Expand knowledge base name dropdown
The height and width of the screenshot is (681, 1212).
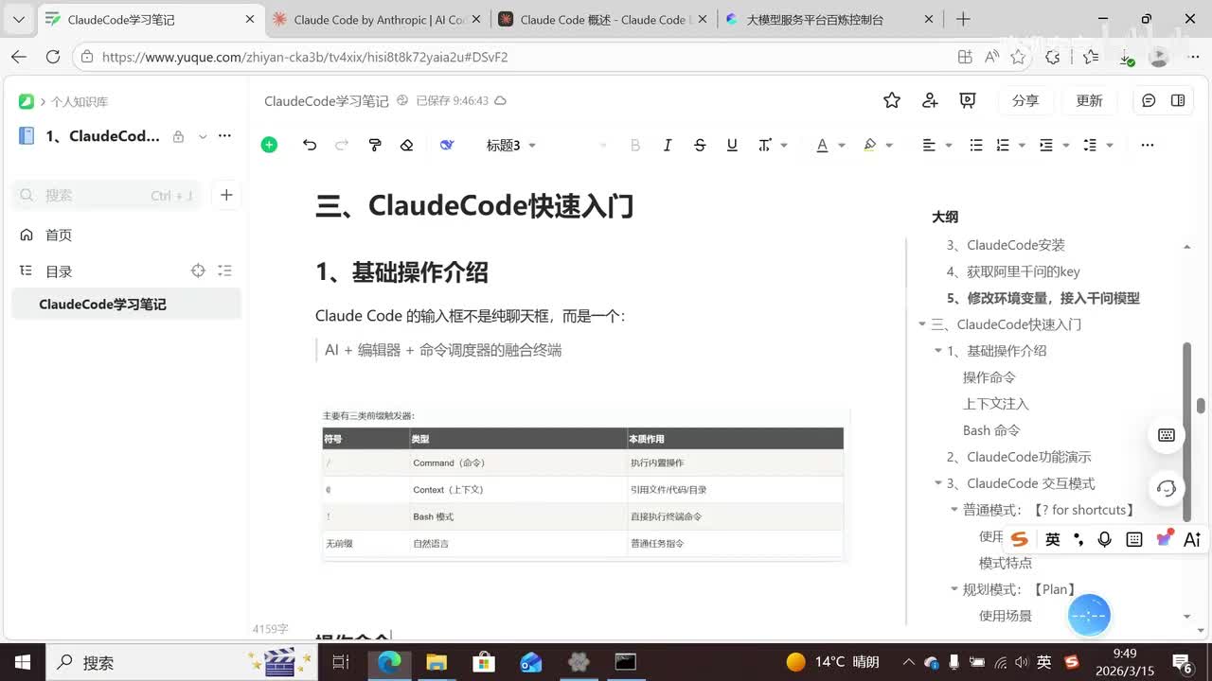202,136
